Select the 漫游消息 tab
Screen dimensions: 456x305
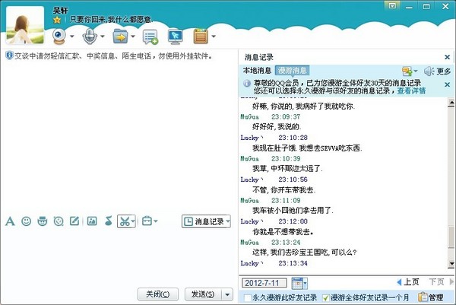tap(291, 71)
